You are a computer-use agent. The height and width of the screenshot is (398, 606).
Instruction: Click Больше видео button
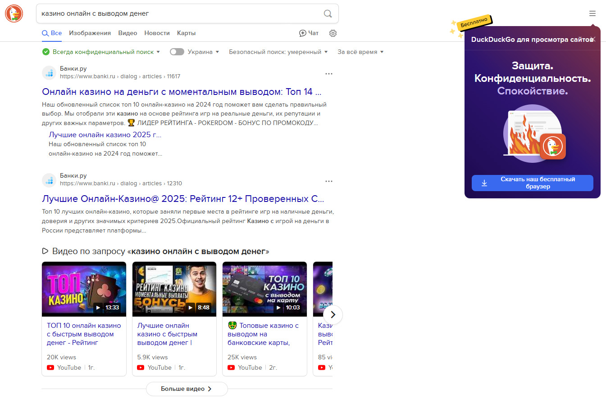(x=187, y=389)
